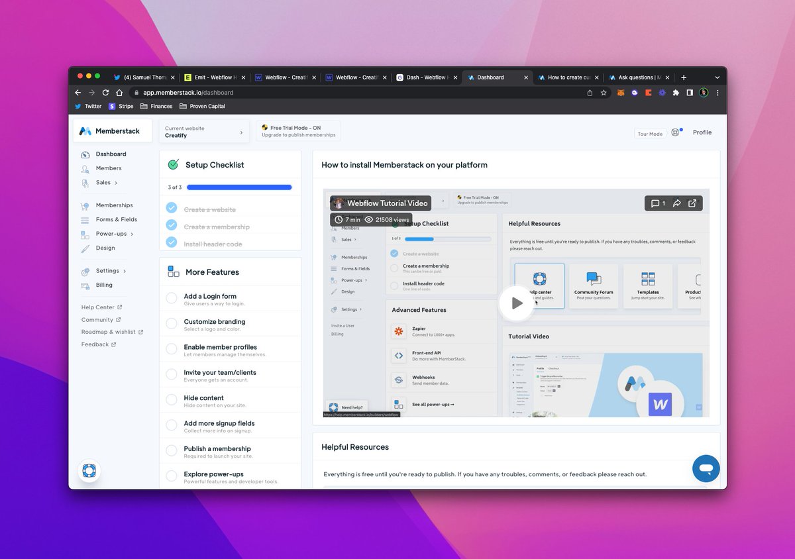Go back with Chrome's back arrow
This screenshot has width=795, height=559.
point(78,93)
